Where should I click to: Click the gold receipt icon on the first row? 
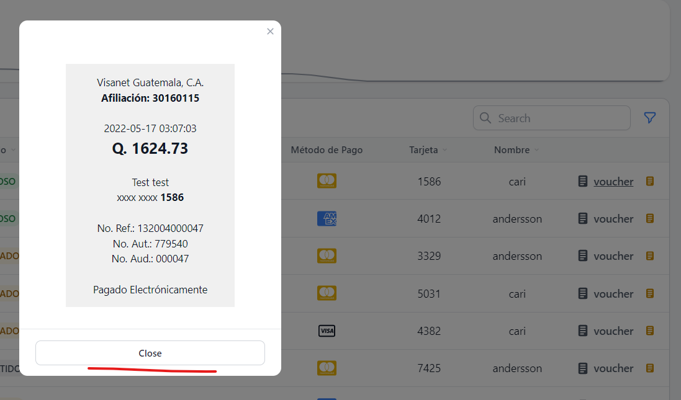[650, 181]
